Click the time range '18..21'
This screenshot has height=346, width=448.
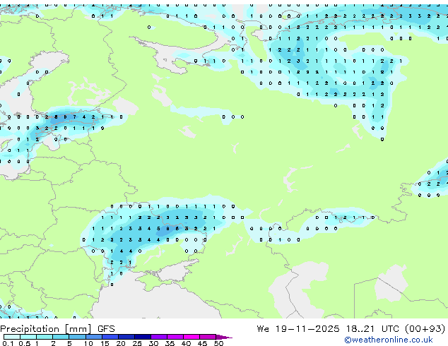pos(360,329)
